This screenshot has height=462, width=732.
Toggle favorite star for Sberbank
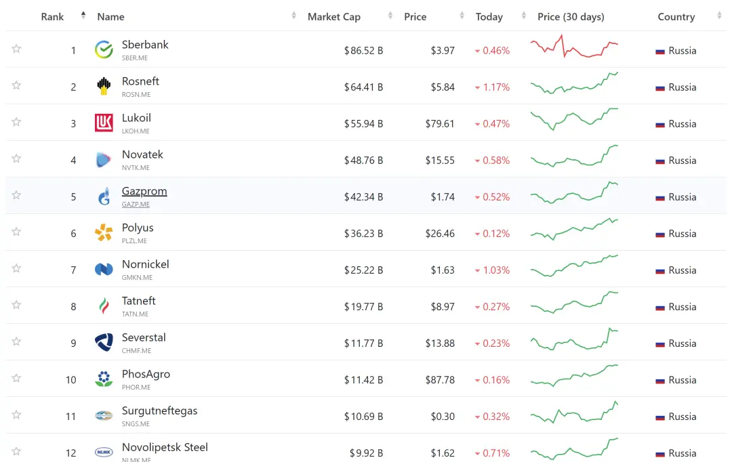pos(16,49)
